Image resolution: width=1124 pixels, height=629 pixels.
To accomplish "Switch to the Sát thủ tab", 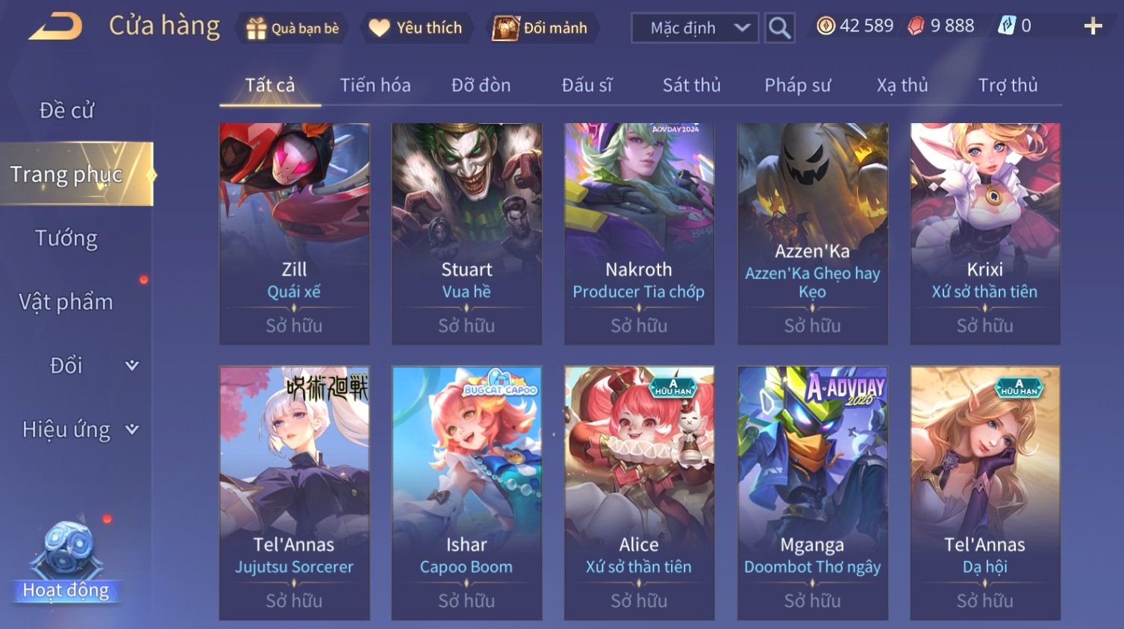I will tap(692, 85).
